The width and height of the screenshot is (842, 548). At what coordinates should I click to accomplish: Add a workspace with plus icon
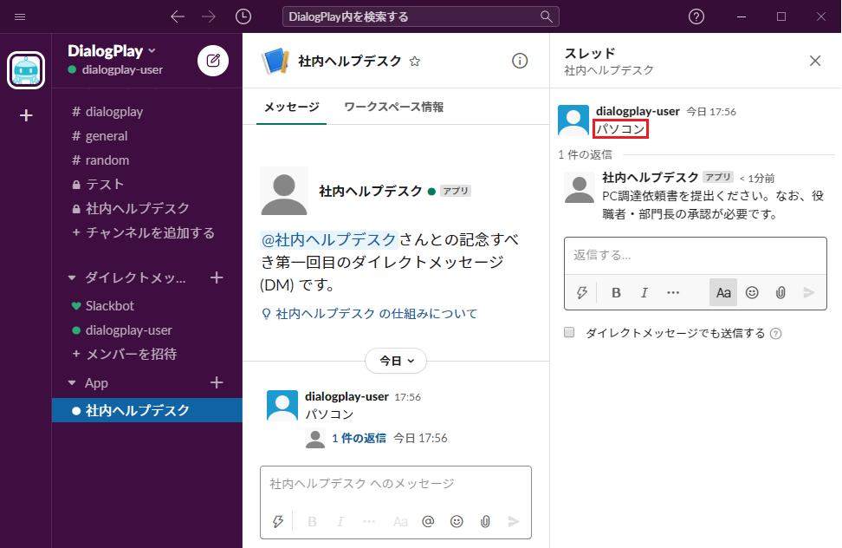(x=26, y=115)
